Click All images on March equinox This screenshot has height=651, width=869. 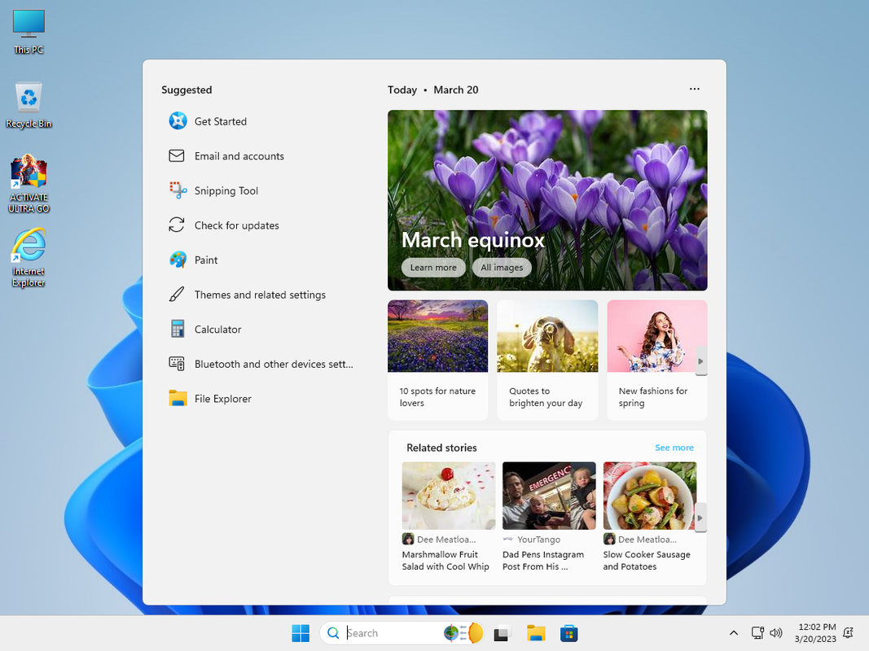(x=502, y=268)
